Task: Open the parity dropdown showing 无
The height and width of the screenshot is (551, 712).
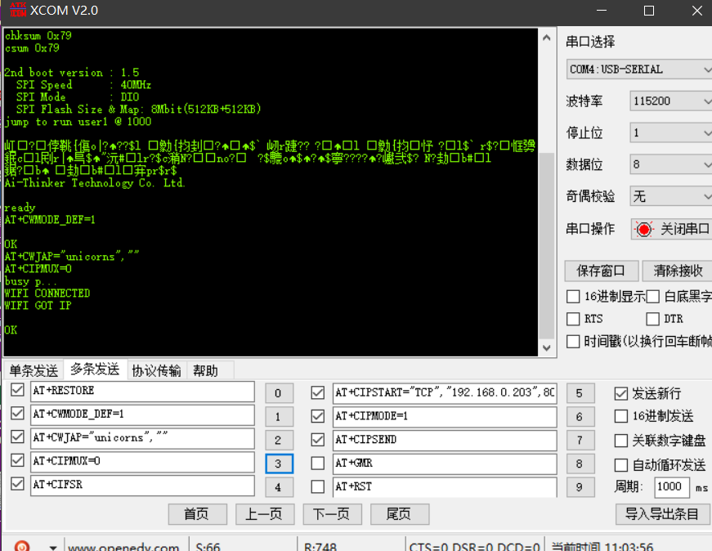Action: (670, 196)
